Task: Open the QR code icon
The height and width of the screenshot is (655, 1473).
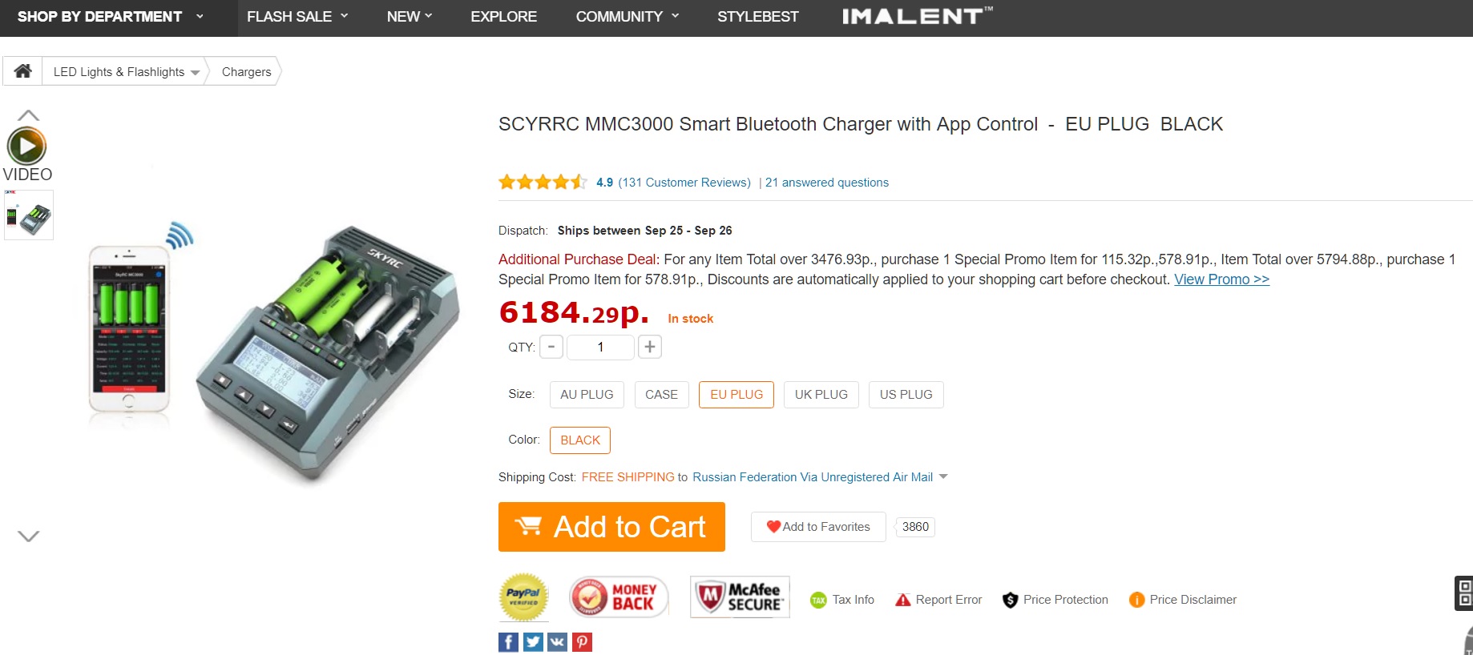Action: 1464,593
